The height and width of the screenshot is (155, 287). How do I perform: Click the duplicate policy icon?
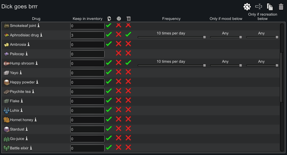[270, 7]
